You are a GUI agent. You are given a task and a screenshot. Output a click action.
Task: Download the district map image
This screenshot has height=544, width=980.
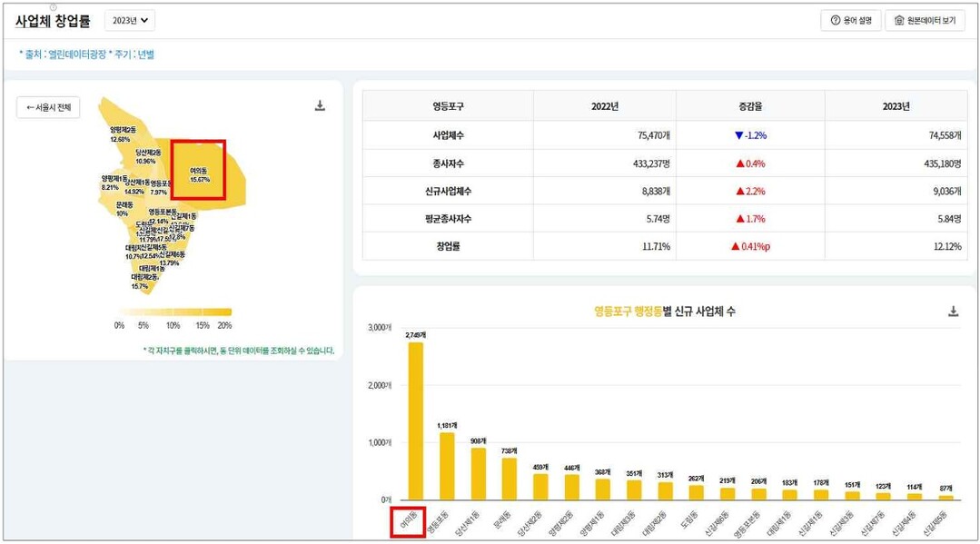click(320, 106)
